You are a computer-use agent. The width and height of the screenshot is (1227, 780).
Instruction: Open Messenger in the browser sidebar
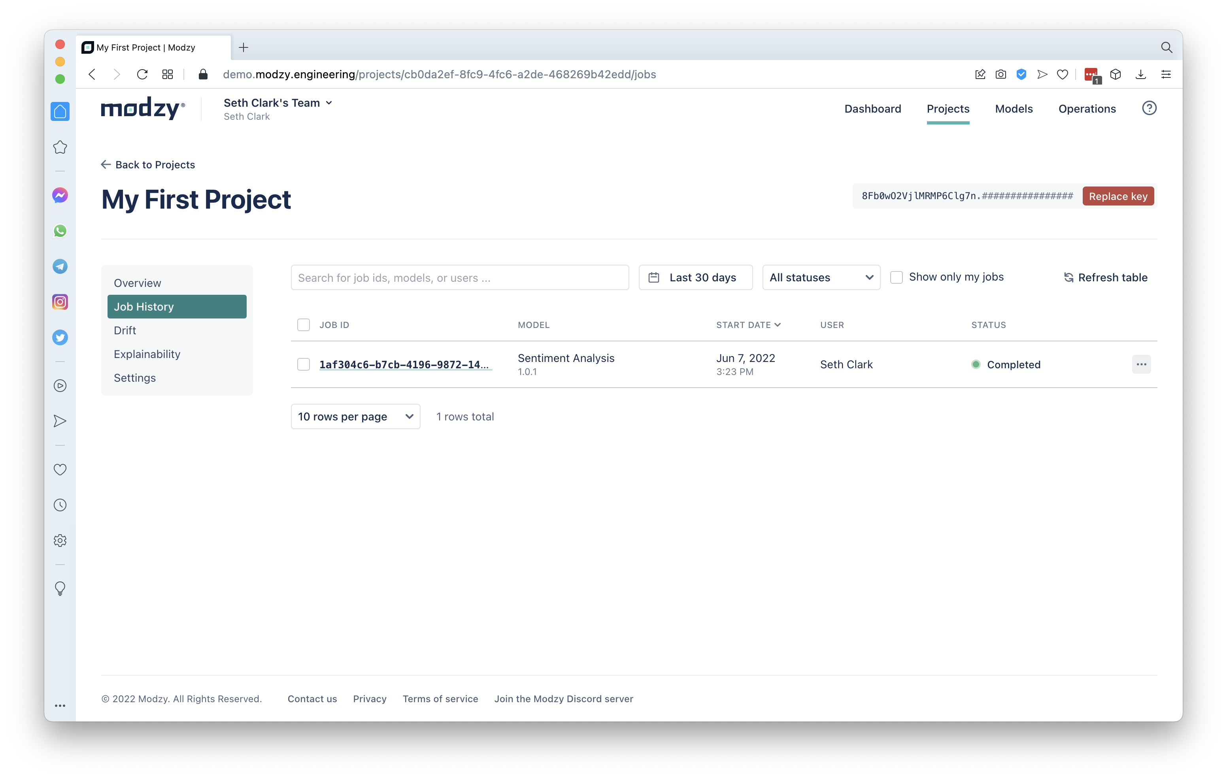point(60,195)
